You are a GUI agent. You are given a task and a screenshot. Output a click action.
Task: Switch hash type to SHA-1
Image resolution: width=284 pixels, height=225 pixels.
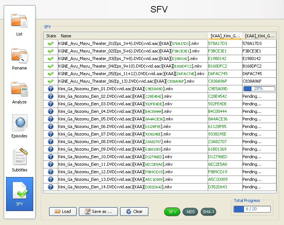coord(208,212)
